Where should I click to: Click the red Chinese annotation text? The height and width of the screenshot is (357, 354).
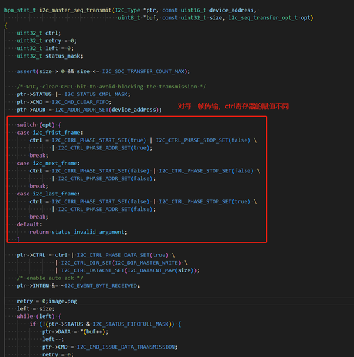tap(233, 106)
